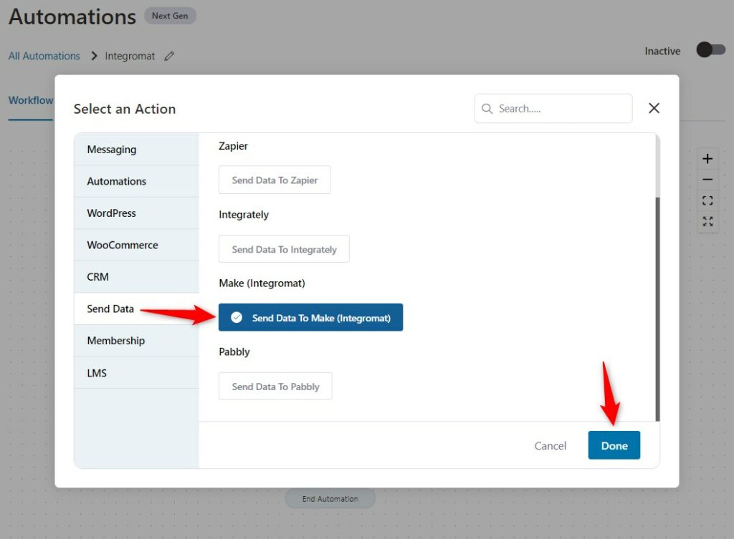
Task: Toggle the automation from Inactive to Active
Action: pyautogui.click(x=710, y=49)
